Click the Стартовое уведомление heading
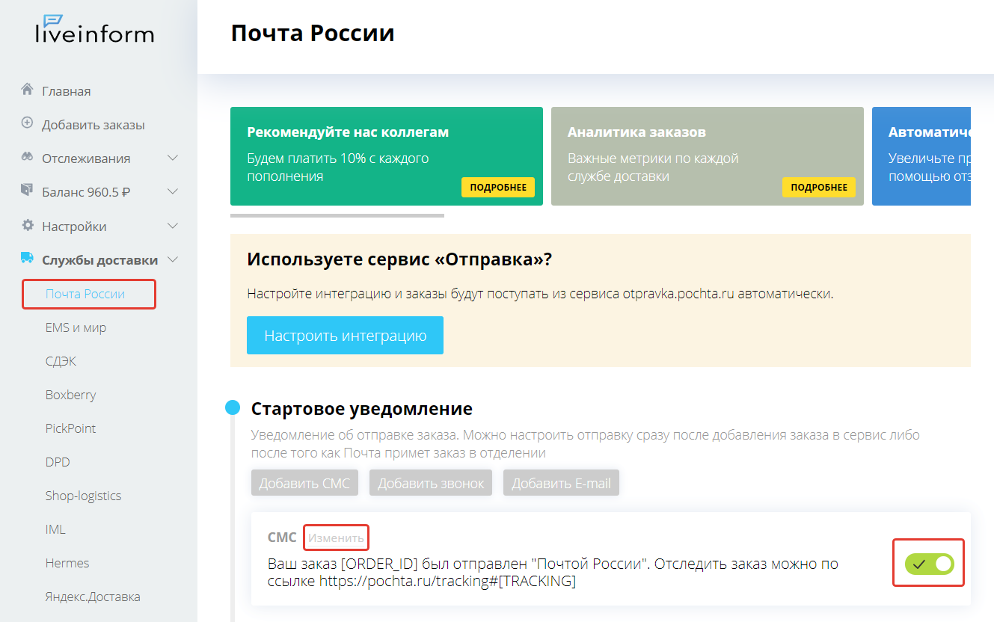 362,409
